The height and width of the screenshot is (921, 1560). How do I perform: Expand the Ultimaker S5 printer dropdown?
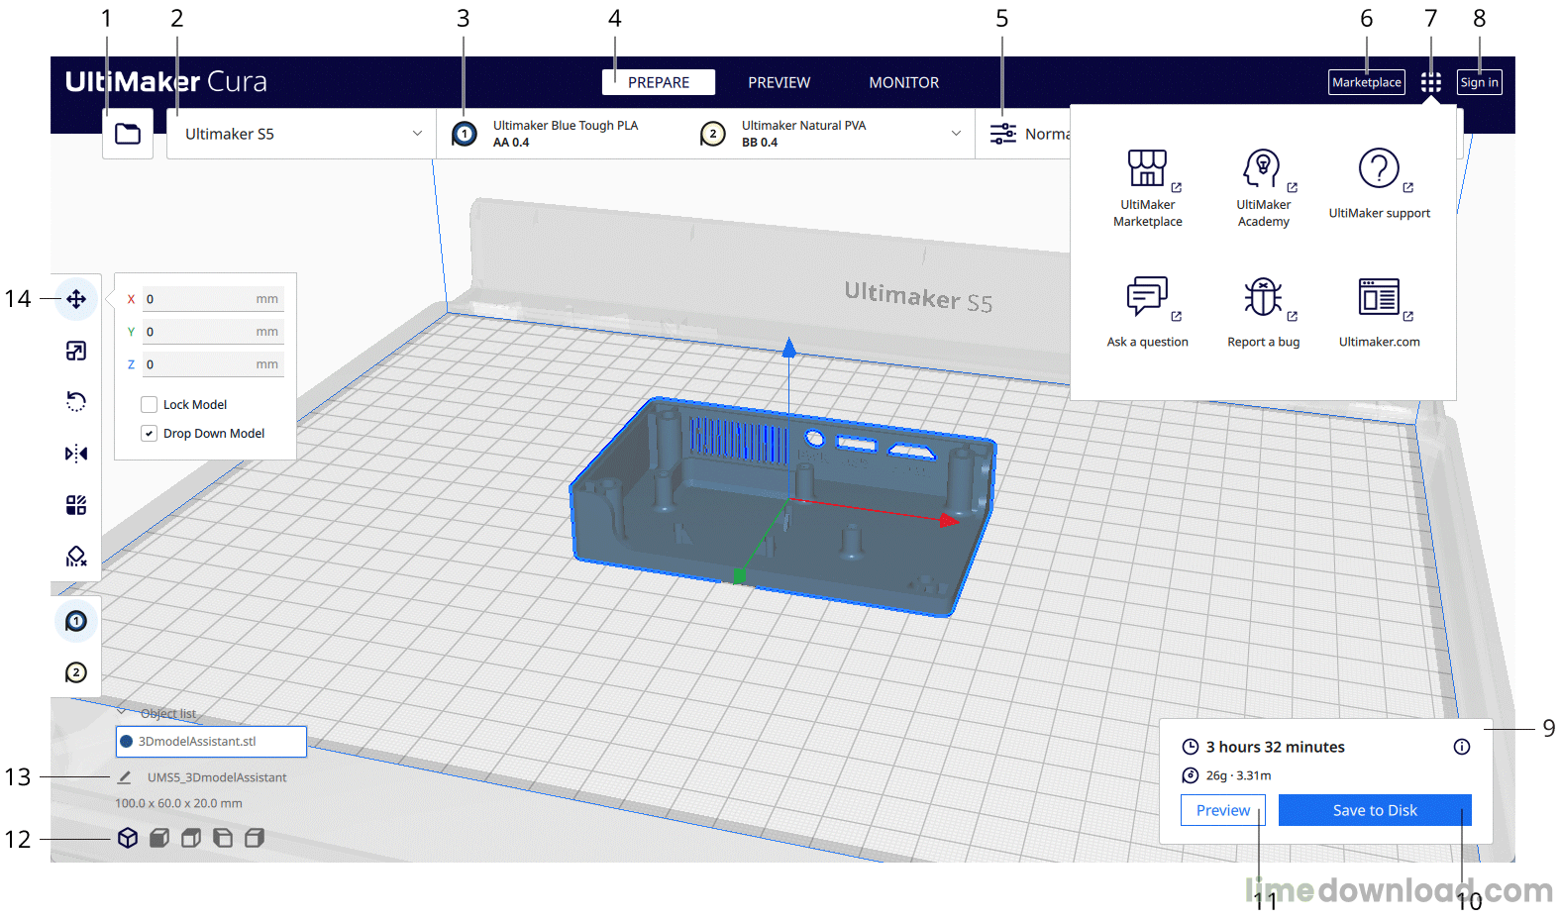pos(301,134)
